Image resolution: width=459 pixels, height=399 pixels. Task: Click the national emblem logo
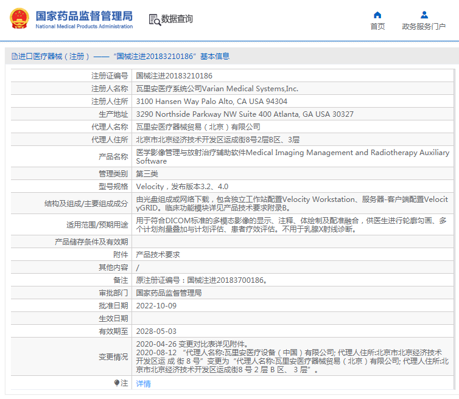click(19, 18)
